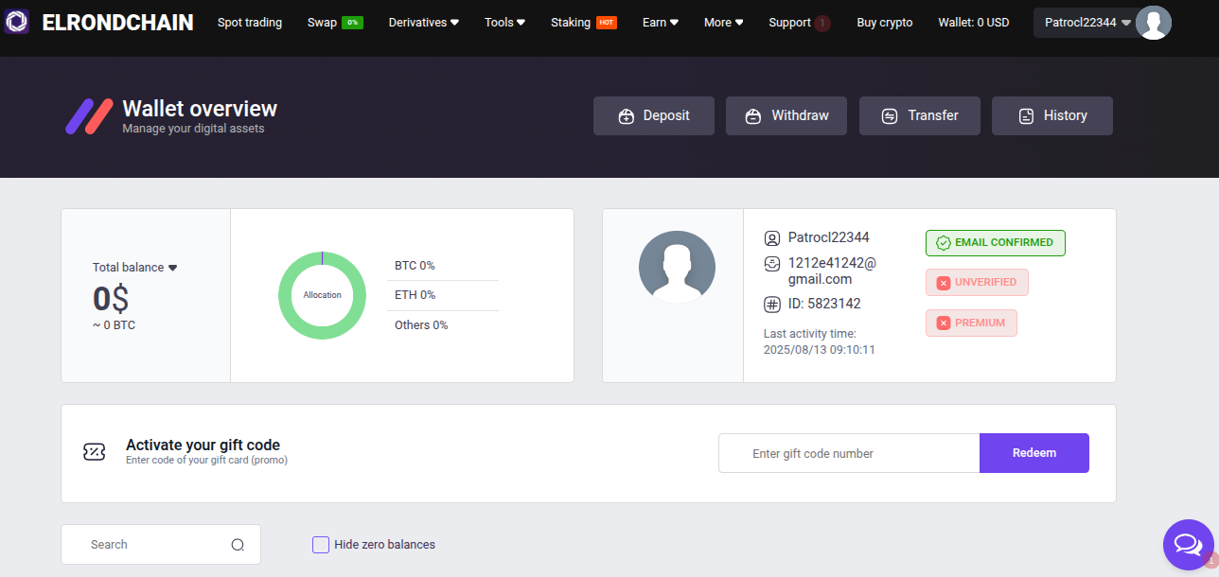This screenshot has width=1219, height=577.
Task: Click the gift code ticket icon
Action: pos(95,452)
